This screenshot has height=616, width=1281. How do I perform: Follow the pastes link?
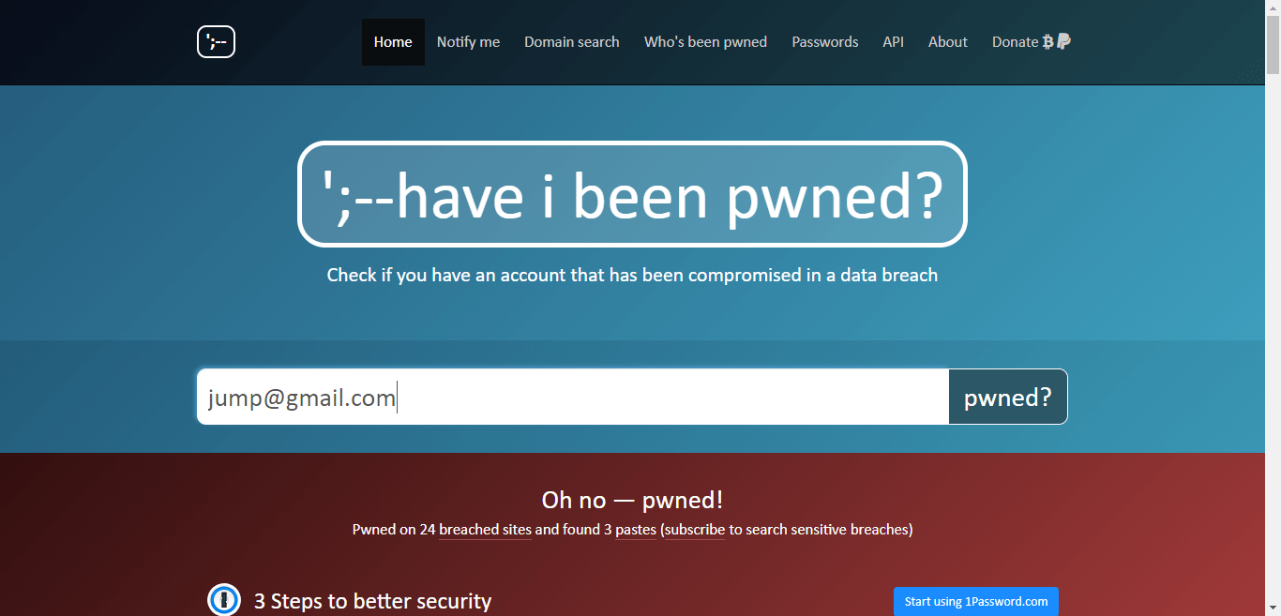pos(636,530)
